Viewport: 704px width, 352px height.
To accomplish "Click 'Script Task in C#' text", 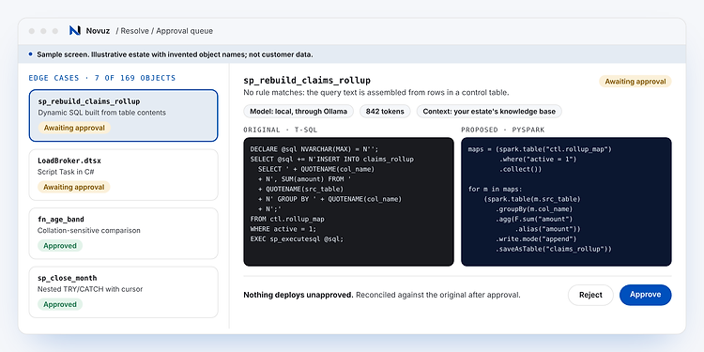I will [66, 172].
